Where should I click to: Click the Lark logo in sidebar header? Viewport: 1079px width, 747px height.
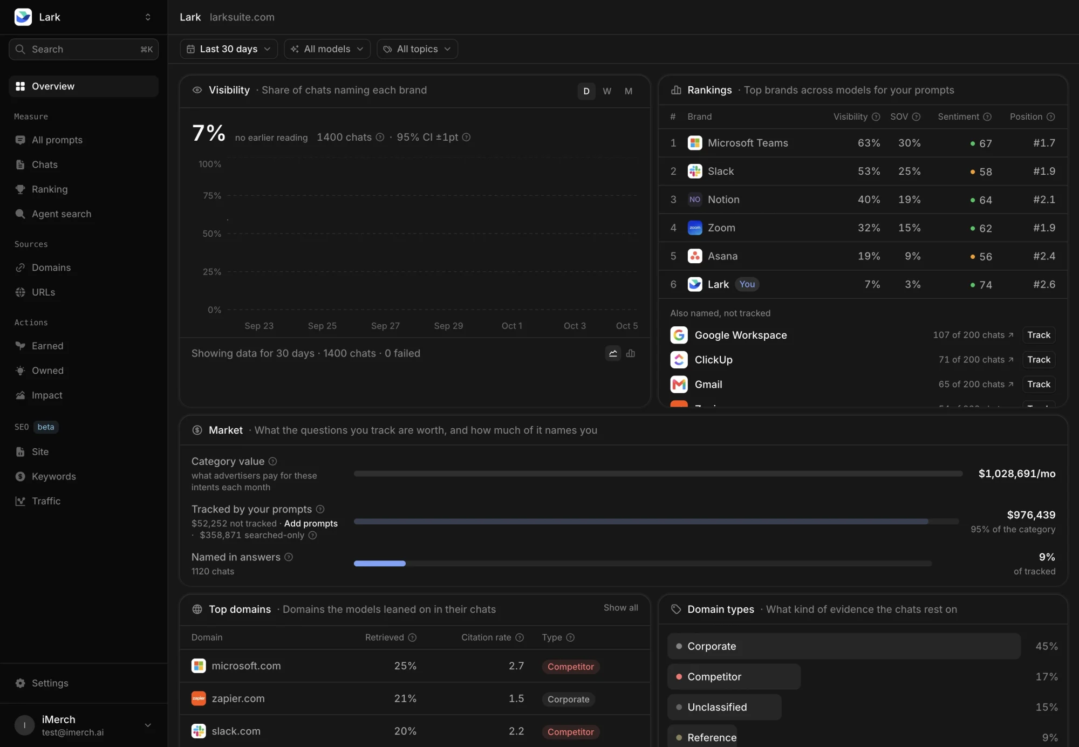[23, 17]
